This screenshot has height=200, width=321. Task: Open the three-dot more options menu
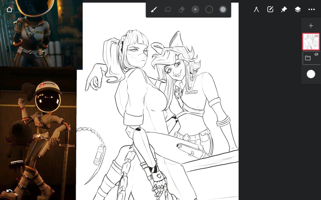(311, 10)
